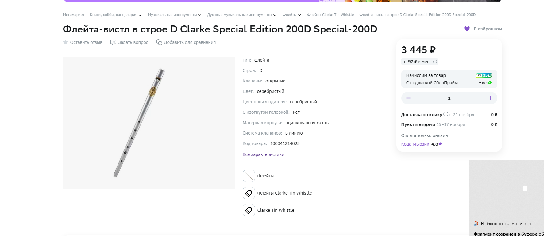Screen dimensions: 544x236
Task: Decrease quantity with the minus button
Action: (x=408, y=98)
